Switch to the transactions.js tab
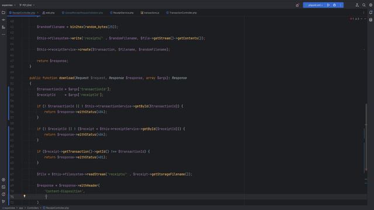Viewport: 374px width, 210px height. click(x=150, y=13)
